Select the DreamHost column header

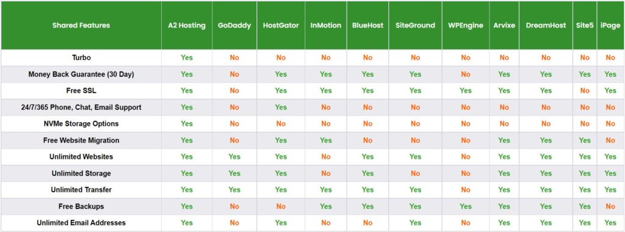click(546, 26)
